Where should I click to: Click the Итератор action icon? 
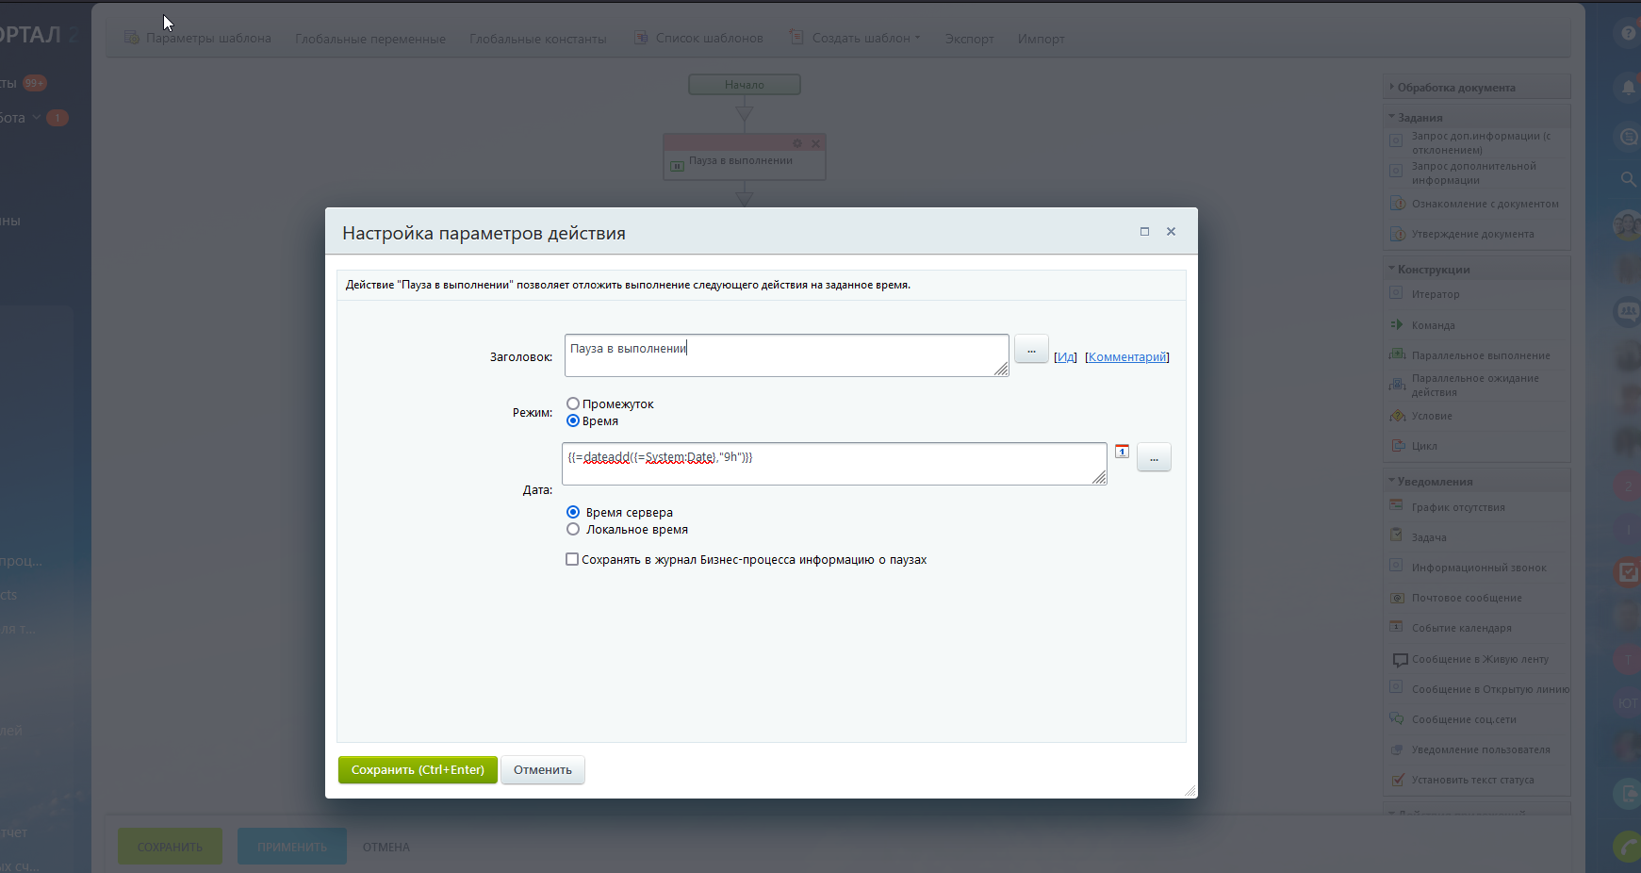tap(1397, 294)
